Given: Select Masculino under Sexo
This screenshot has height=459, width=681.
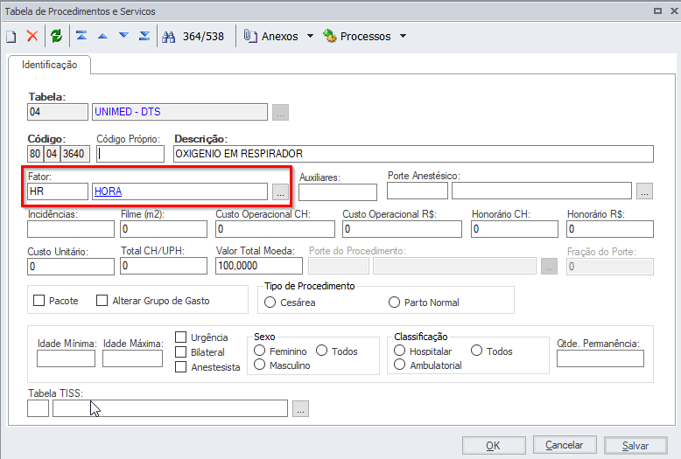Looking at the screenshot, I should [x=259, y=365].
